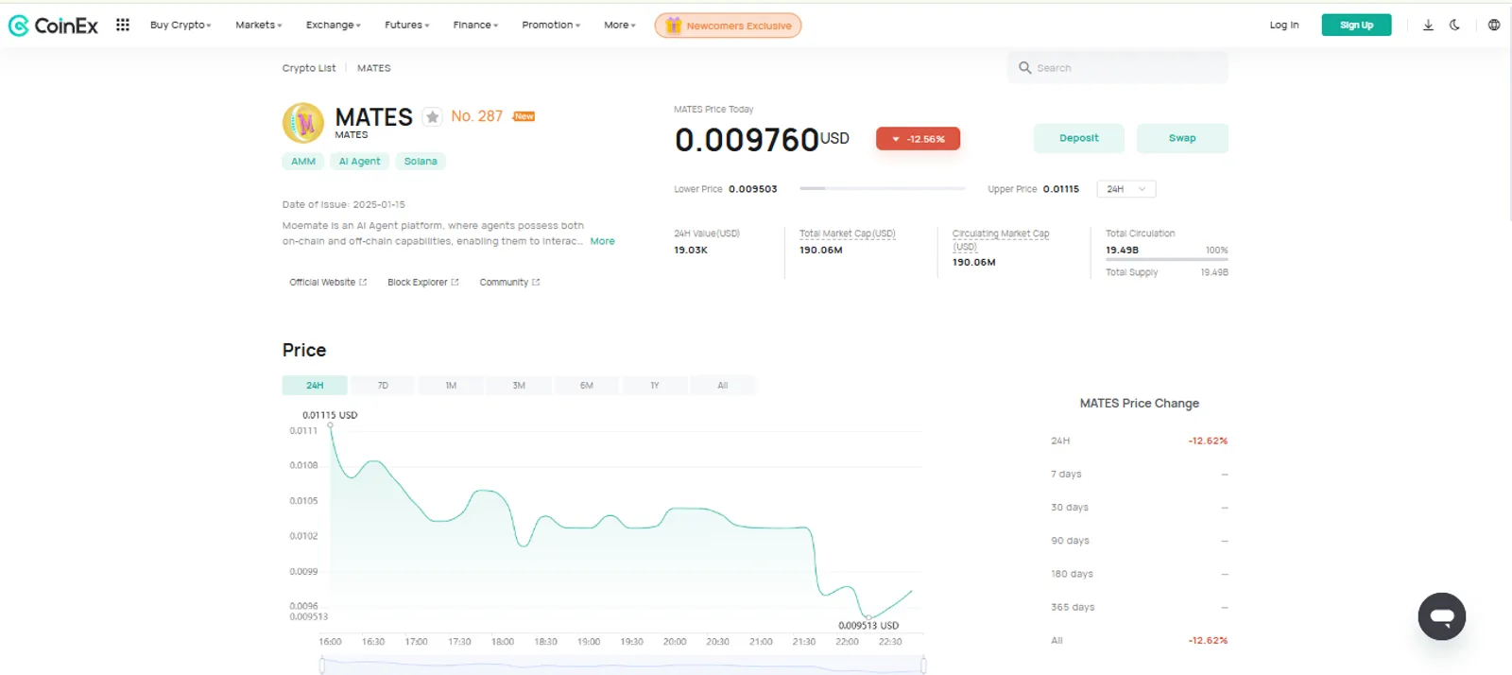The width and height of the screenshot is (1512, 675).
Task: Click the Sign Up button
Action: coord(1356,26)
